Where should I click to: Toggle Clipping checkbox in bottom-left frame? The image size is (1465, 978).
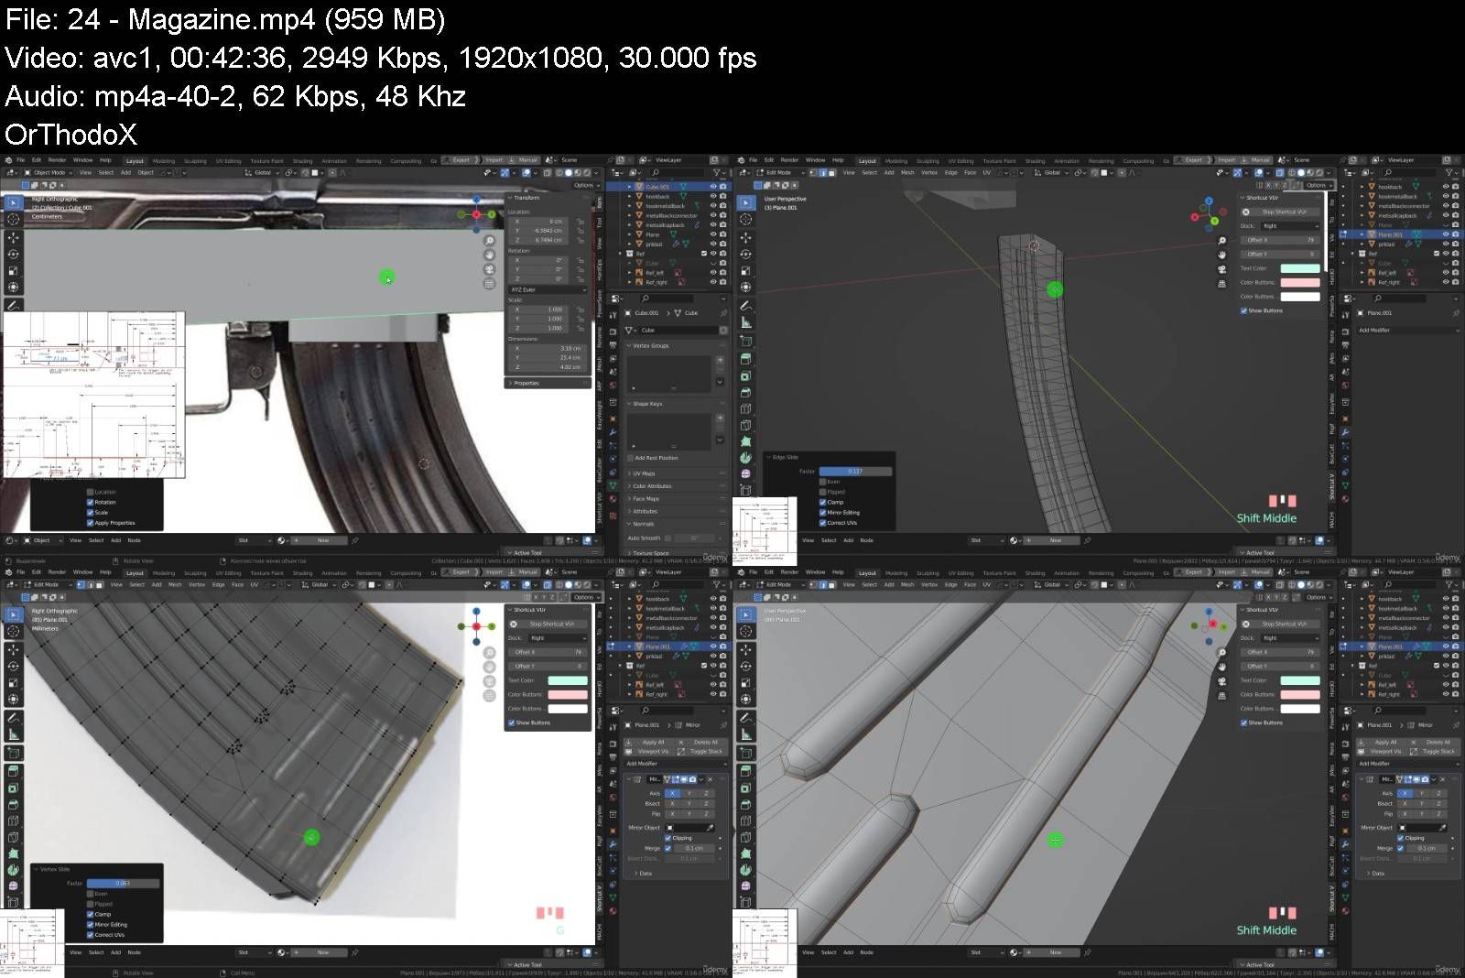click(x=667, y=838)
